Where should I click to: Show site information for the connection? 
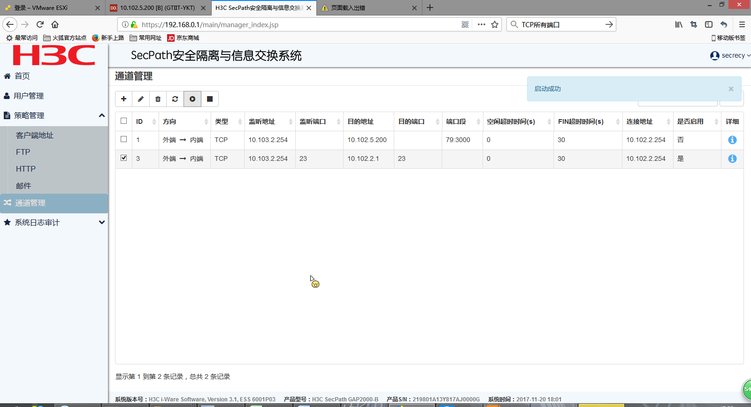coord(125,24)
